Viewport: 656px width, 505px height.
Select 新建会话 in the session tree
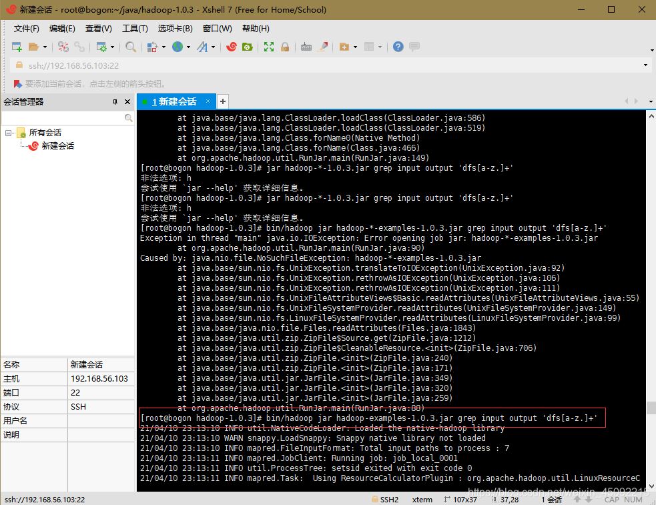pyautogui.click(x=57, y=145)
